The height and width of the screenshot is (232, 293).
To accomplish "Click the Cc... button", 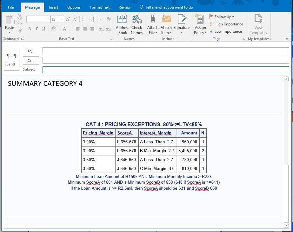I will [x=31, y=60].
